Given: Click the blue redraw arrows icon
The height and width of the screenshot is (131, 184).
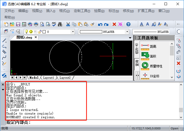Looking at the screenshot, I should [x=4, y=76].
